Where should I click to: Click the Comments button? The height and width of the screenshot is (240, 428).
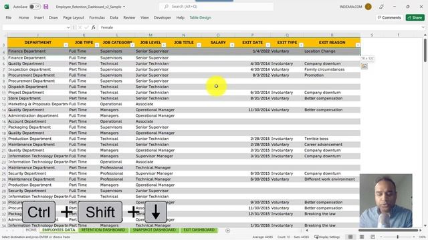point(389,17)
